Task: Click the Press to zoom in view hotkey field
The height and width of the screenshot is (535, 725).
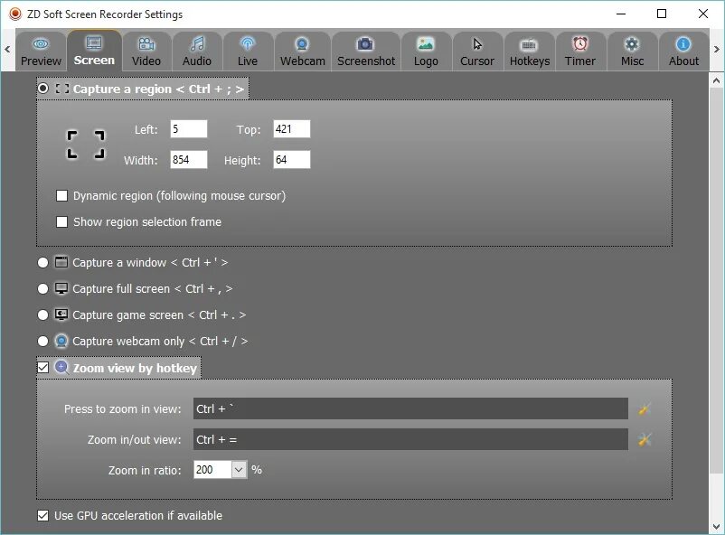Action: 410,408
